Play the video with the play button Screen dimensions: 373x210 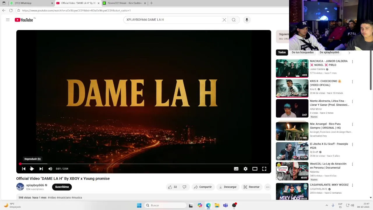click(x=32, y=169)
